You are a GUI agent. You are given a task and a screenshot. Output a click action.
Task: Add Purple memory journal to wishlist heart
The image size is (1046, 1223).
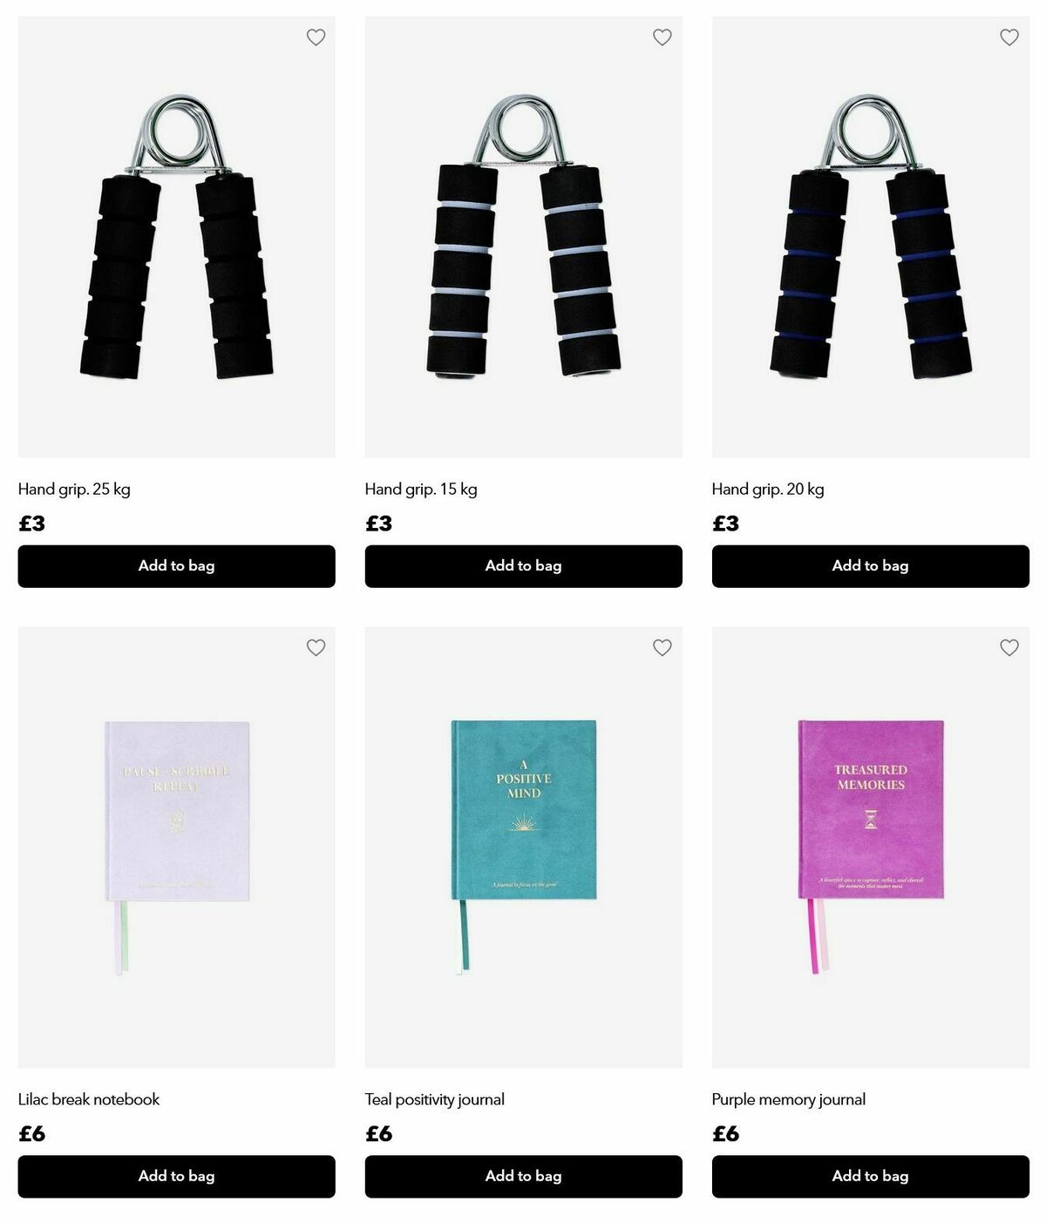1009,647
